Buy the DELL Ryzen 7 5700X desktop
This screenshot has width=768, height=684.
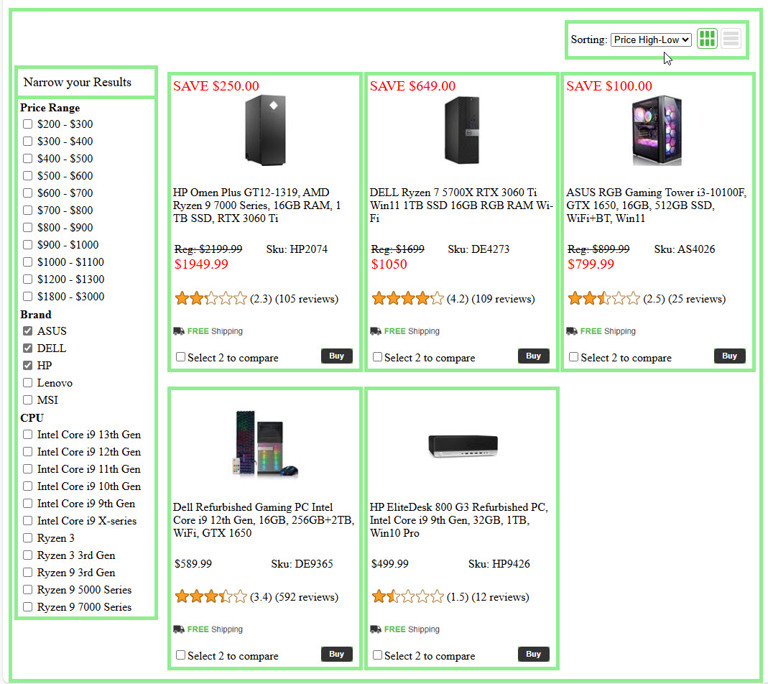click(x=533, y=356)
